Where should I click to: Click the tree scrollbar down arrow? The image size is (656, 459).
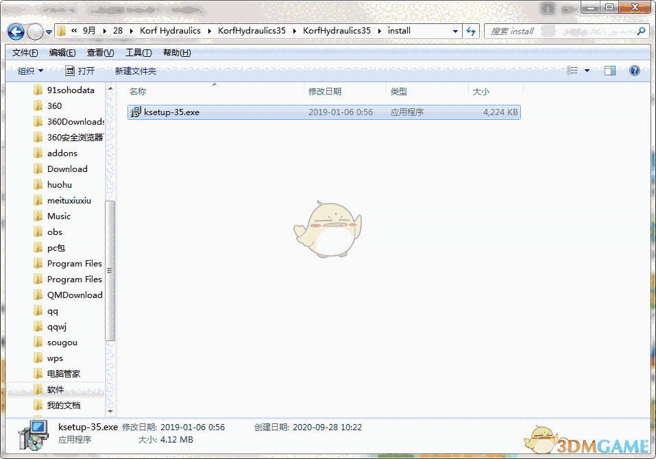[110, 411]
